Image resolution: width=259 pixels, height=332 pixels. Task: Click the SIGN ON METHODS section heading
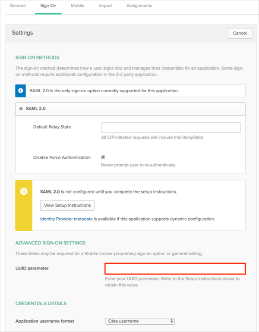pos(37,57)
